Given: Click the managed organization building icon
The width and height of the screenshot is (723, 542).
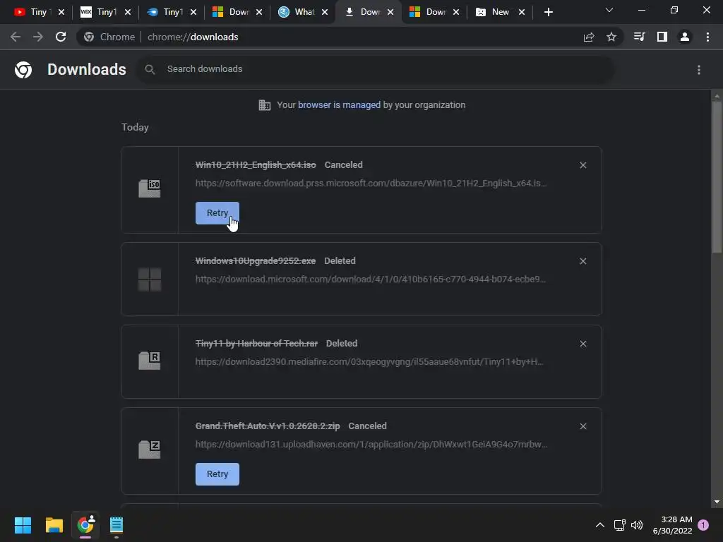Looking at the screenshot, I should 265,105.
